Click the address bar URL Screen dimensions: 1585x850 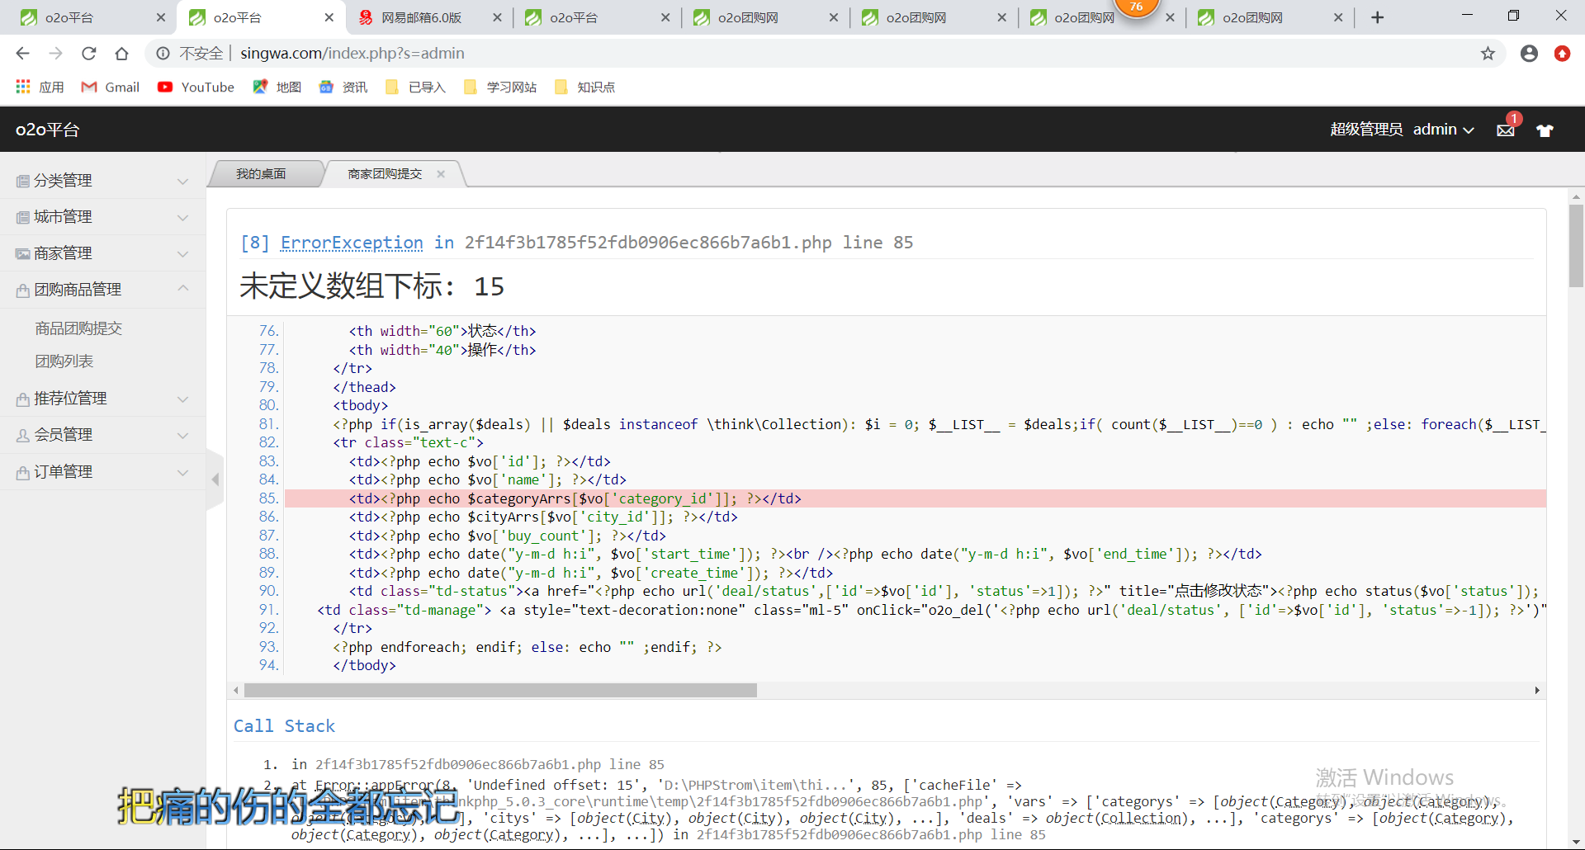pos(352,54)
